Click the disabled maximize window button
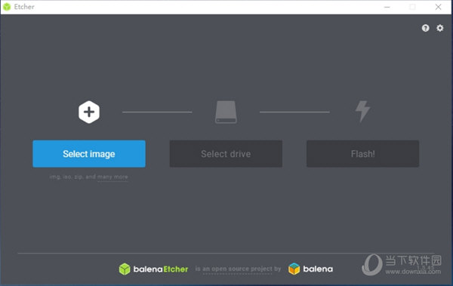Screen dimensions: 453x286 tap(412, 7)
